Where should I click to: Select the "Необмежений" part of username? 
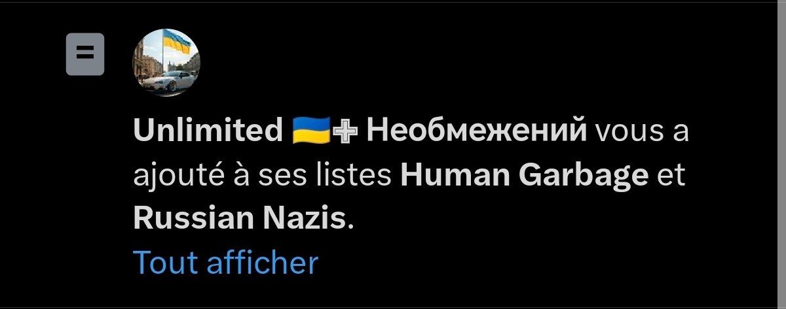click(476, 132)
